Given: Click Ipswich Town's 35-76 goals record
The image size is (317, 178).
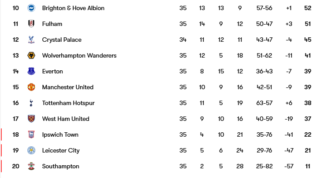Looking at the screenshot, I should click(x=264, y=134).
